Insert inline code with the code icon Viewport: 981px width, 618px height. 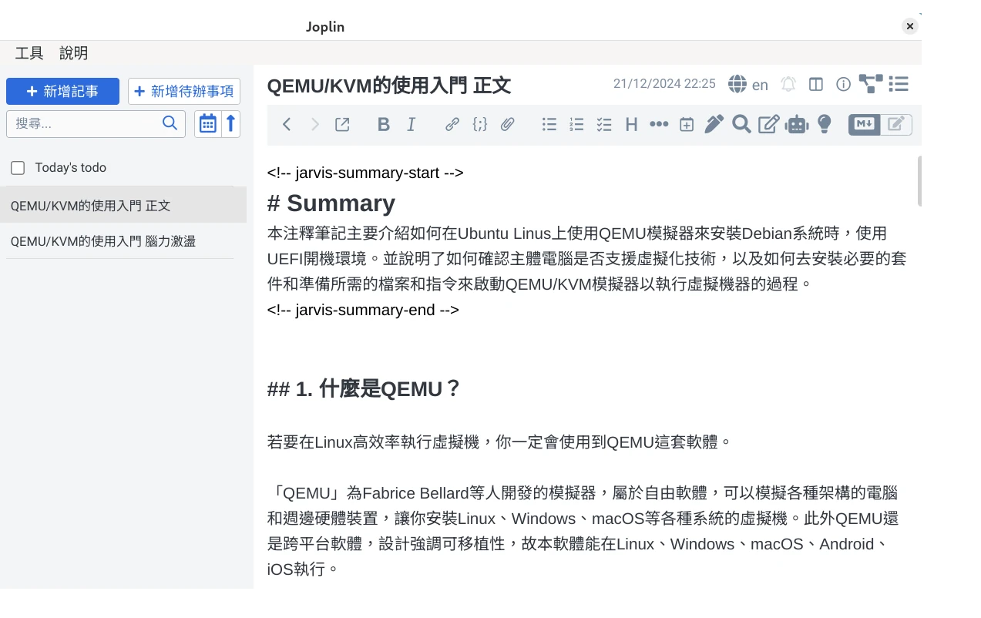point(480,124)
